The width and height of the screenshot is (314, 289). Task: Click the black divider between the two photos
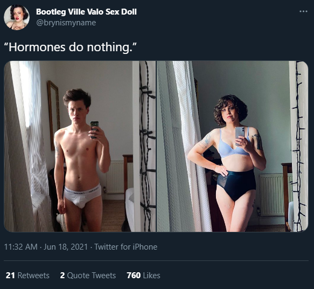click(x=156, y=146)
